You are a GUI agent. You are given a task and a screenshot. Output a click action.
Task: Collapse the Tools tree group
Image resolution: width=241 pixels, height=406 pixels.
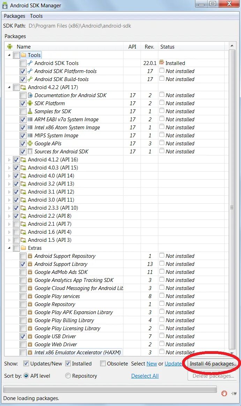pos(9,55)
